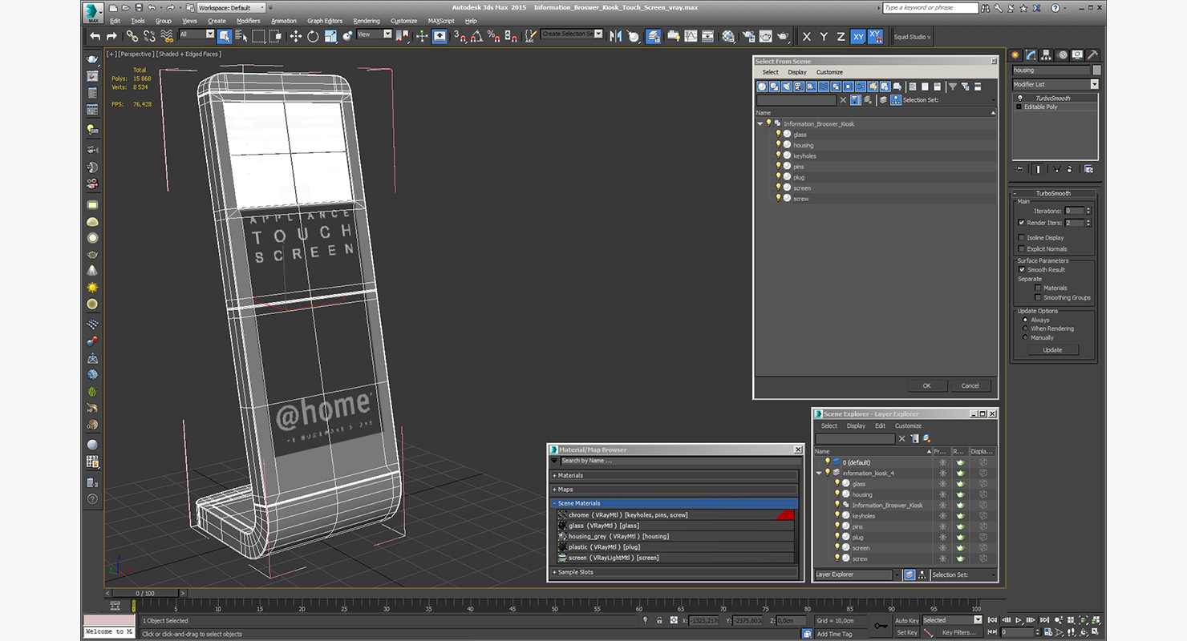Open the Modifier List dropdown

point(1055,84)
